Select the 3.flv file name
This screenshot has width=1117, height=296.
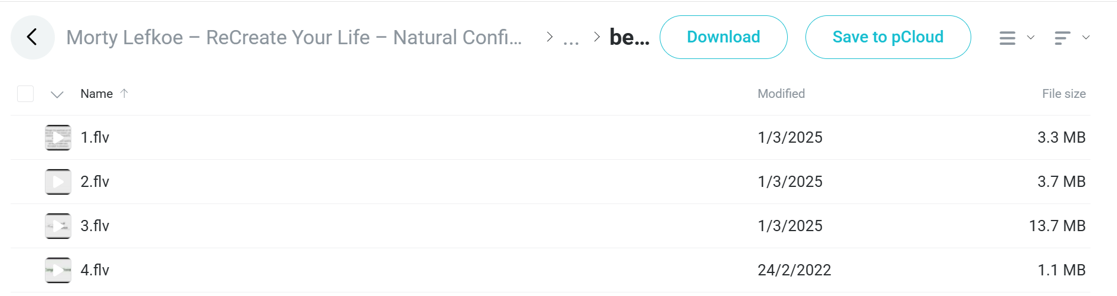(95, 226)
